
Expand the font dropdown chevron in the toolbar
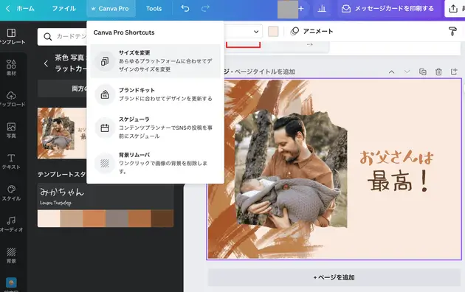pos(256,32)
